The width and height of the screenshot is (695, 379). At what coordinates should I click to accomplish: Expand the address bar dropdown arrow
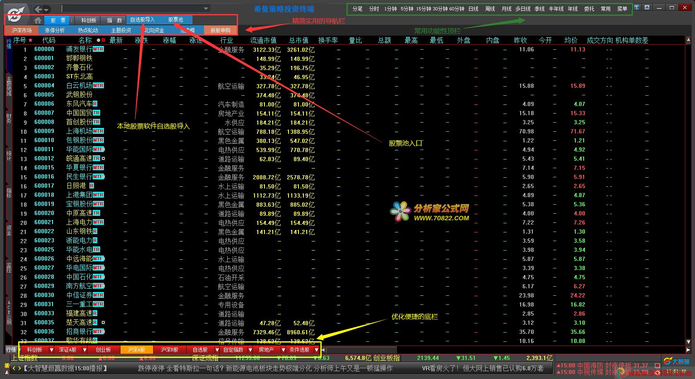[x=206, y=9]
